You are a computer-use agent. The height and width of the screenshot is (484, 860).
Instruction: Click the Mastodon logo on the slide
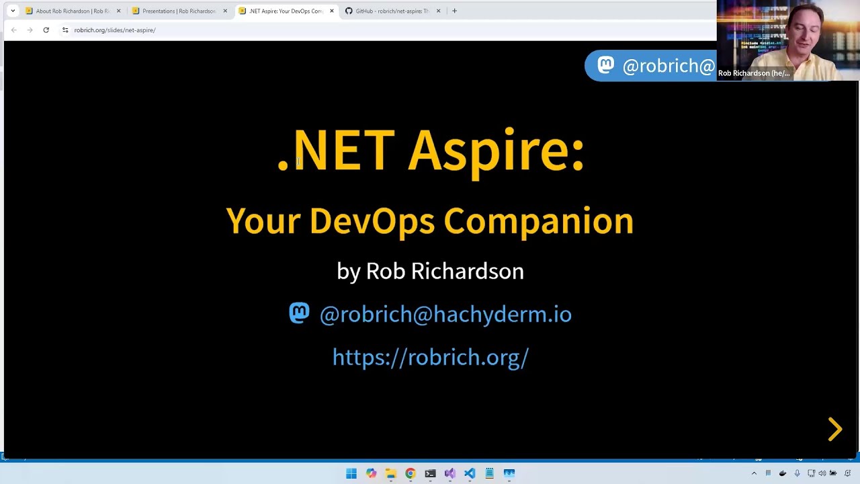(299, 313)
